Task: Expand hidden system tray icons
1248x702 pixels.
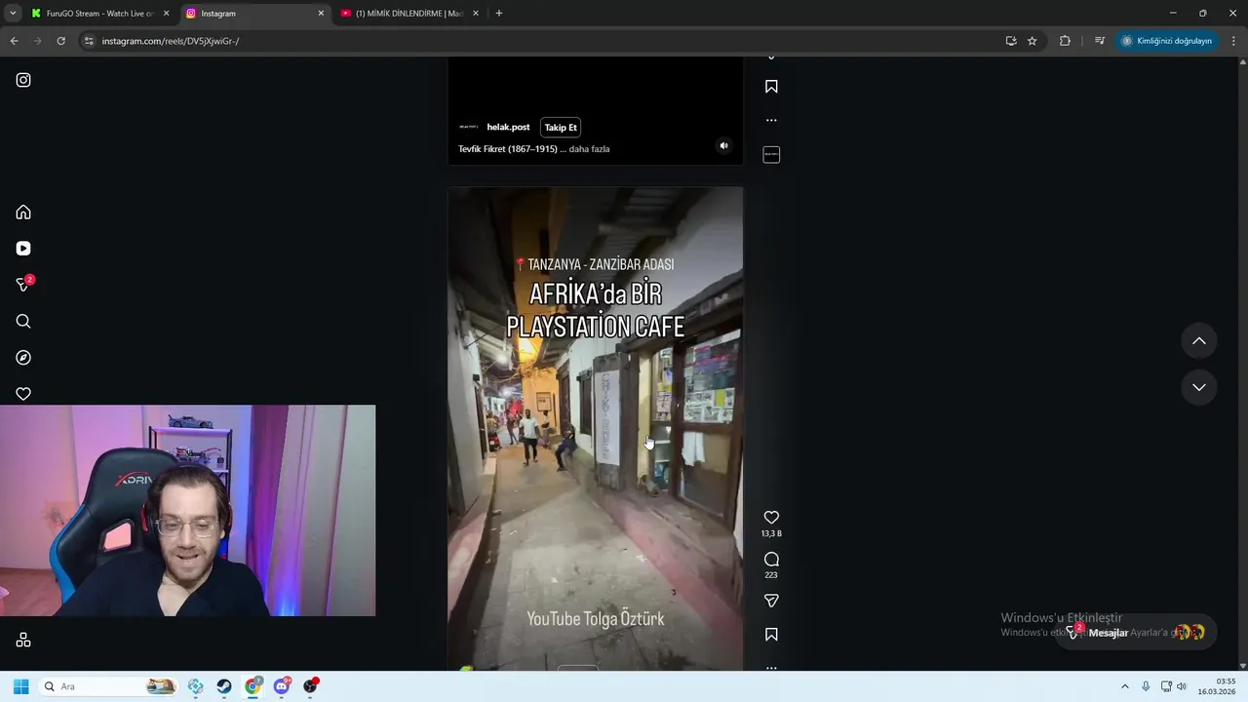Action: click(1124, 686)
